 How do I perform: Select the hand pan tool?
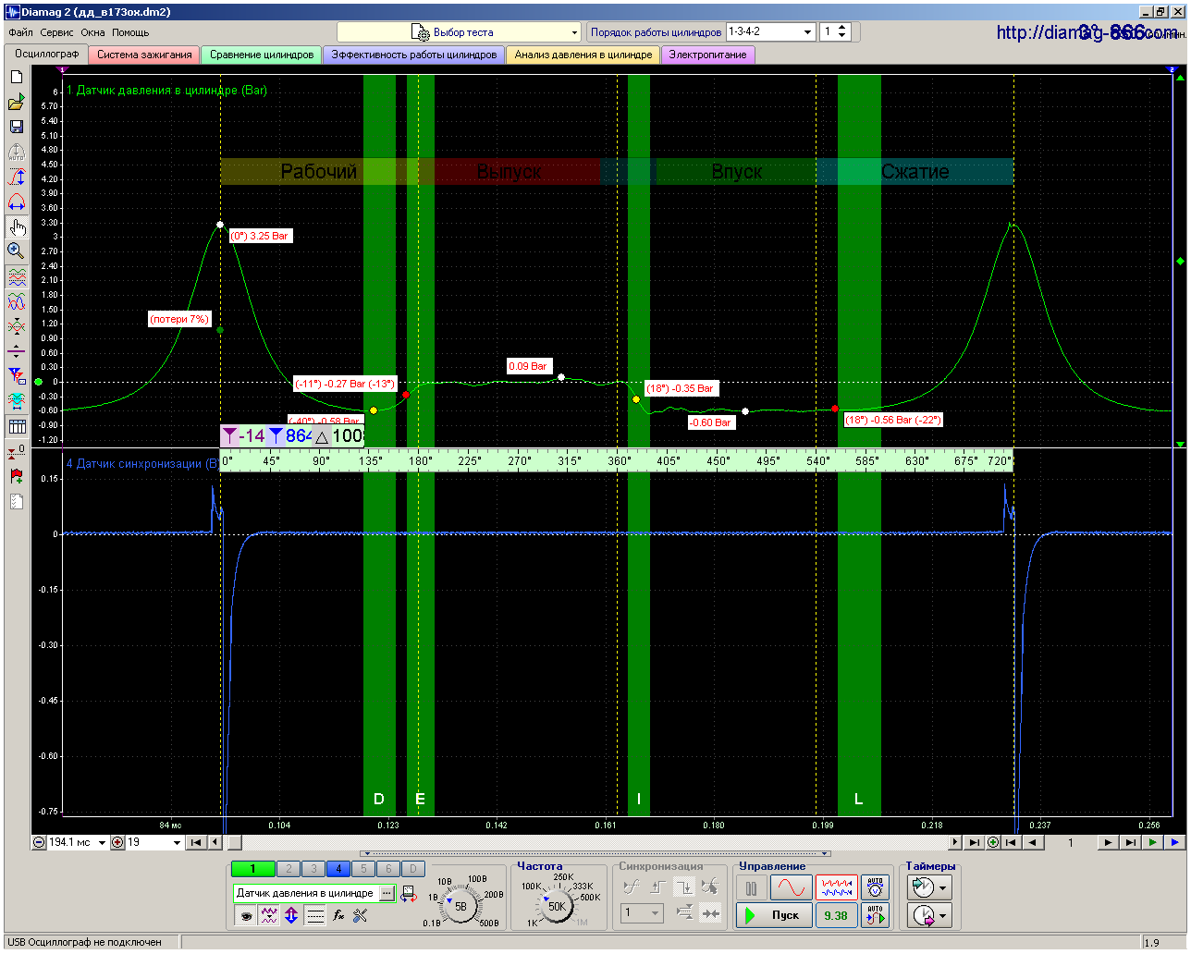[x=17, y=226]
